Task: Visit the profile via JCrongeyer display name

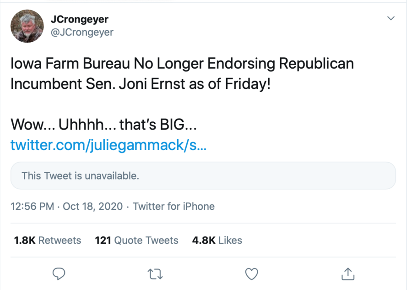Action: tap(79, 19)
